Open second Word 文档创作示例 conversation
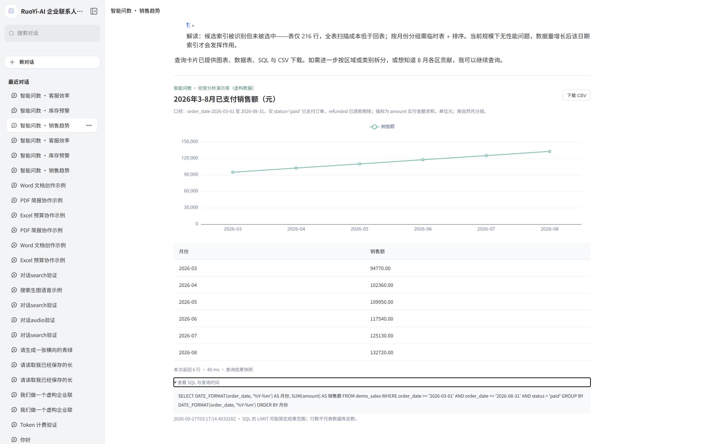718x444 pixels. point(52,245)
